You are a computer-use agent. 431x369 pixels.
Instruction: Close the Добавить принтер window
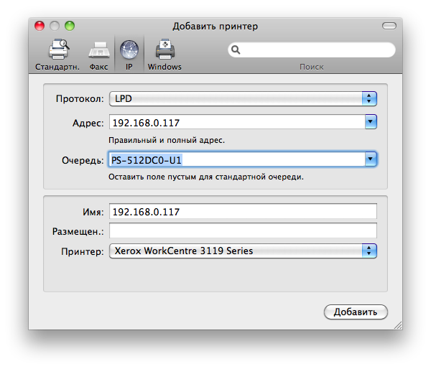(40, 26)
